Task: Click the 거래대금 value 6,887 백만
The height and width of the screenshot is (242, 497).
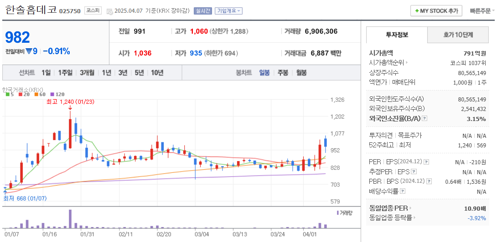Action: click(326, 53)
